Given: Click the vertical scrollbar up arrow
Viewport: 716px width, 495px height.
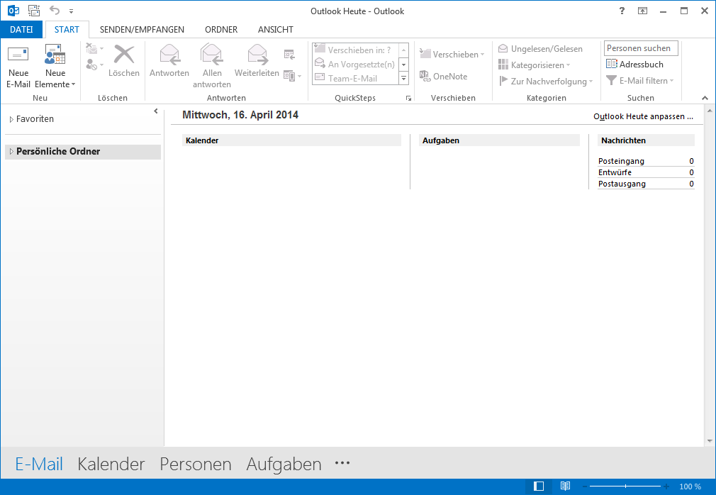Looking at the screenshot, I should point(710,111).
